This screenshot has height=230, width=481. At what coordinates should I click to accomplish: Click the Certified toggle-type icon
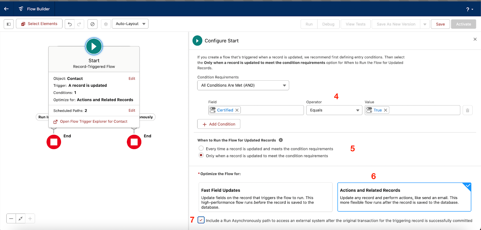click(213, 110)
